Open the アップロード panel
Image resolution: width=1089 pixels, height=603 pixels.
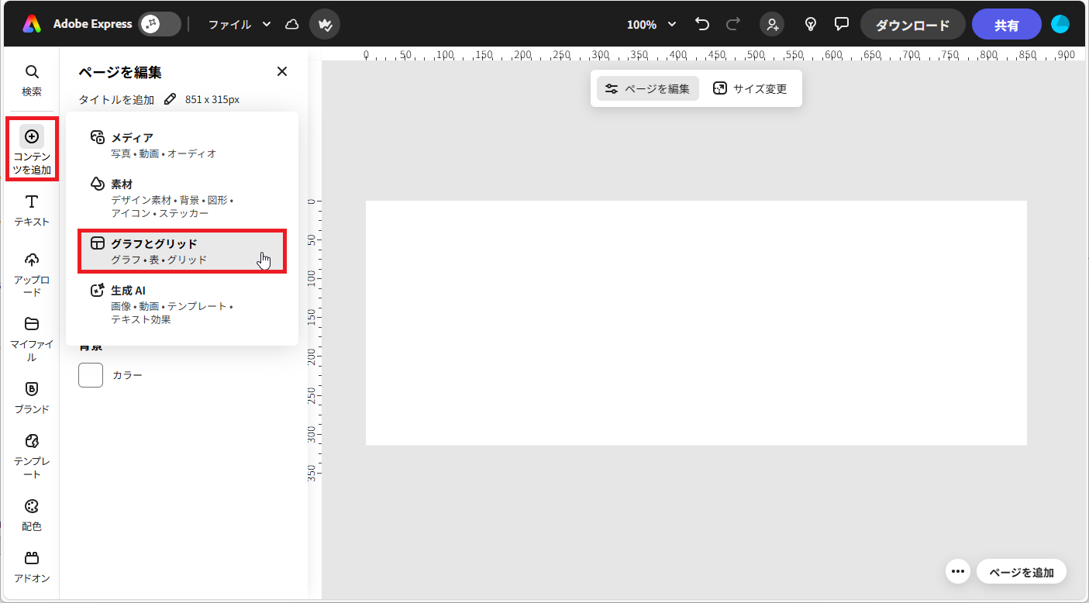[x=31, y=273]
